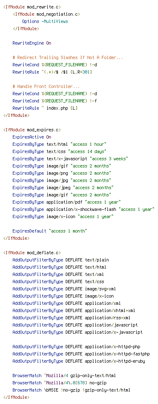Image resolution: width=158 pixels, height=404 pixels.
Task: Click the ExpiresDefault "access 1 month" line
Action: (x=50, y=231)
